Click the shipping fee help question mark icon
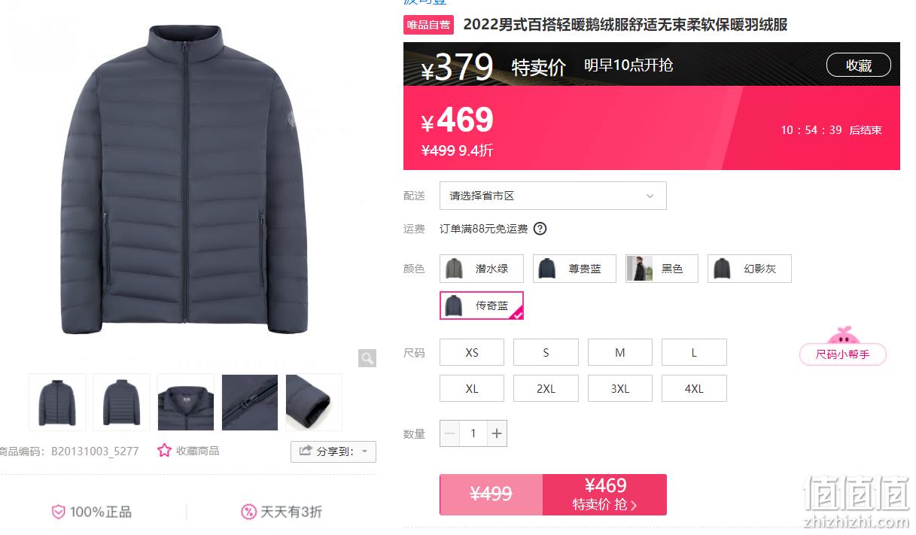The width and height of the screenshot is (916, 535). [540, 229]
